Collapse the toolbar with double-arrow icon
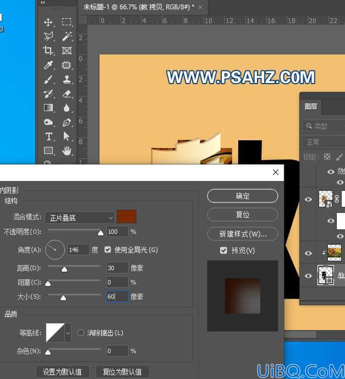 (x=43, y=2)
